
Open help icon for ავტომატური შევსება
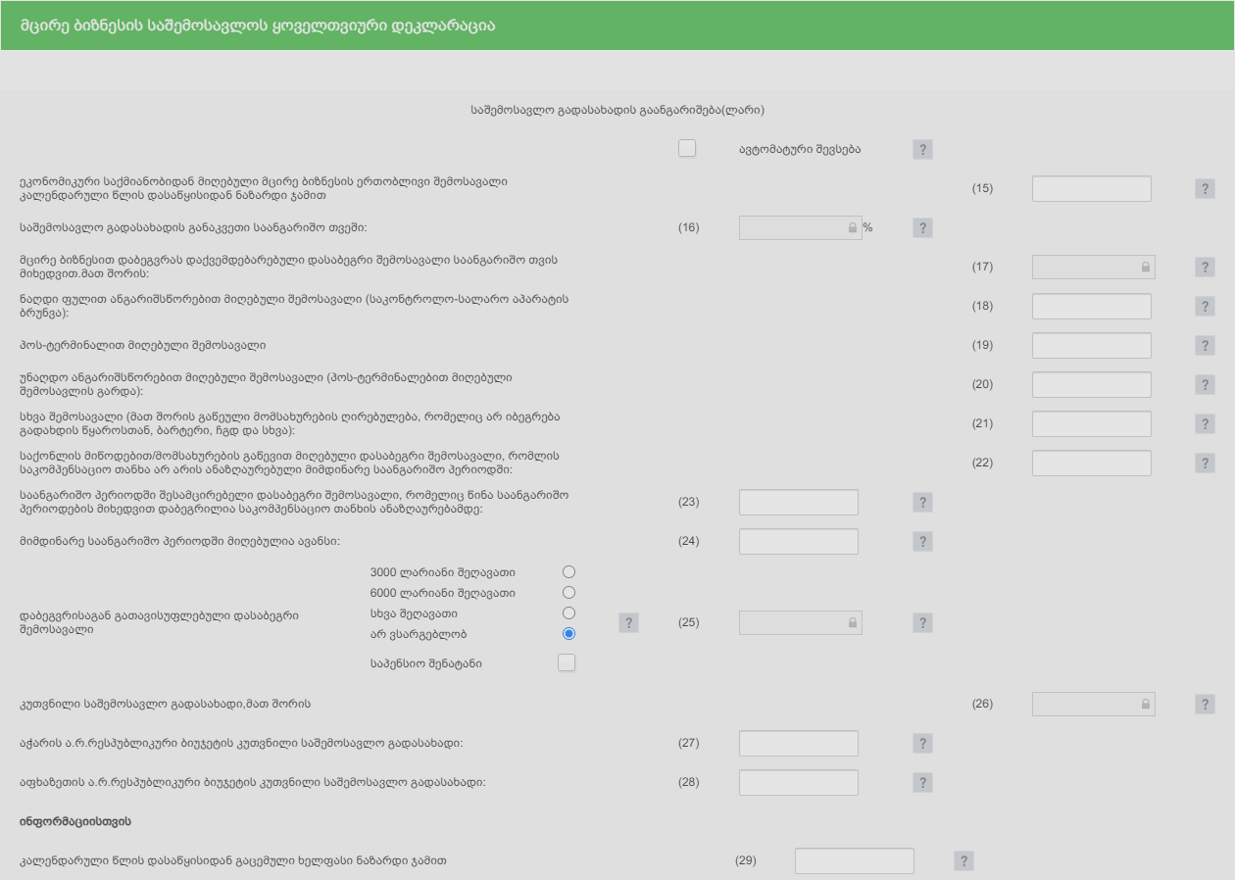[922, 149]
